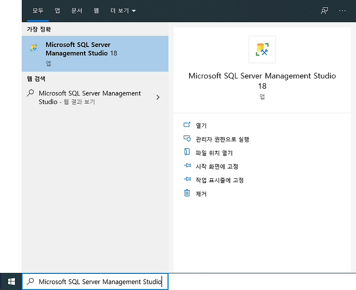Click the Windows Start button

[x=11, y=281]
